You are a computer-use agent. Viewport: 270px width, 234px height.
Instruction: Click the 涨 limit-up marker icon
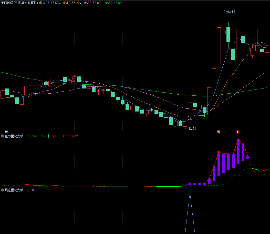(238, 132)
